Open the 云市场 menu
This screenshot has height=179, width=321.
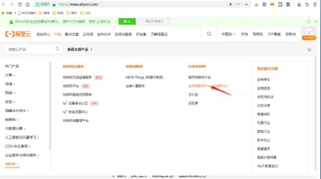88,34
